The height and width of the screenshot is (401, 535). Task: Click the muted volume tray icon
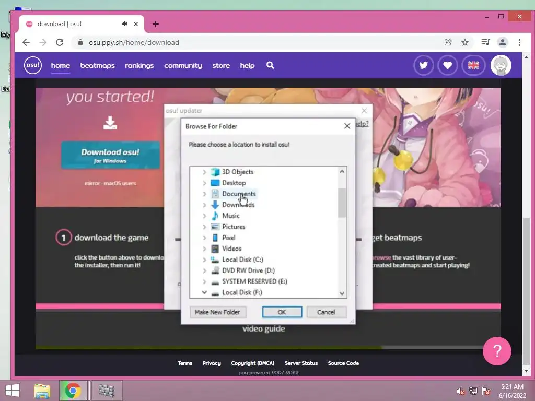(460, 391)
